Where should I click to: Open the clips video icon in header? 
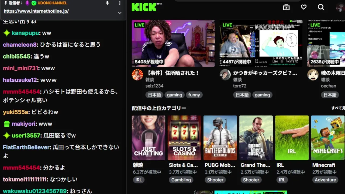[286, 7]
